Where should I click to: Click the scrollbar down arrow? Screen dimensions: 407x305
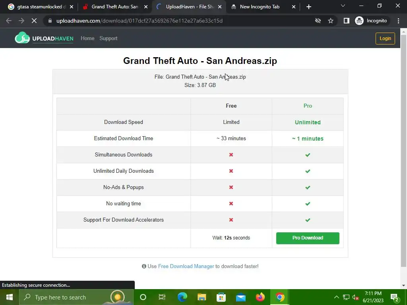tap(403, 286)
